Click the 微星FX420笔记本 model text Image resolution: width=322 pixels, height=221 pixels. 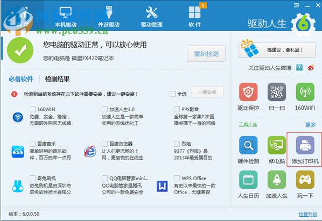tap(93, 58)
